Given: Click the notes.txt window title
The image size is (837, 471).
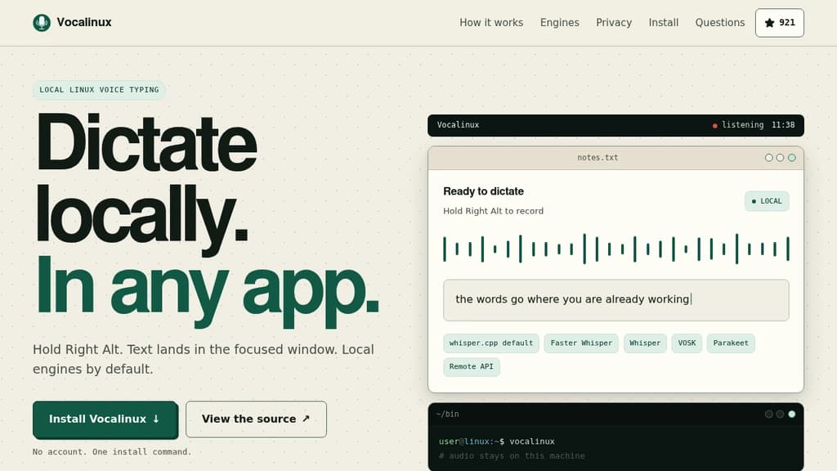Looking at the screenshot, I should [598, 158].
